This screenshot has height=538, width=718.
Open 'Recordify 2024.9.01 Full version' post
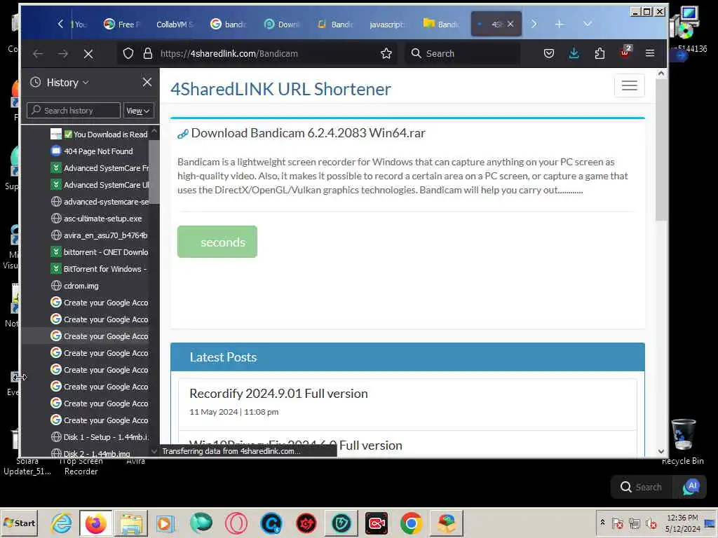point(278,394)
